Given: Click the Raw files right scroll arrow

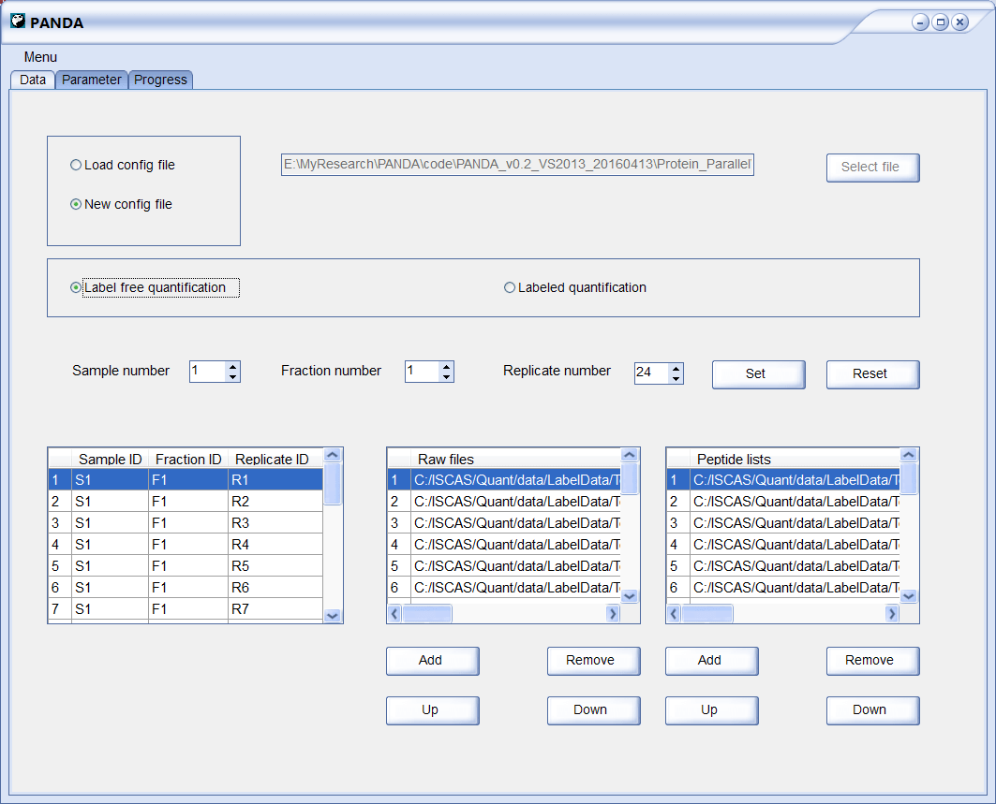Looking at the screenshot, I should point(613,614).
